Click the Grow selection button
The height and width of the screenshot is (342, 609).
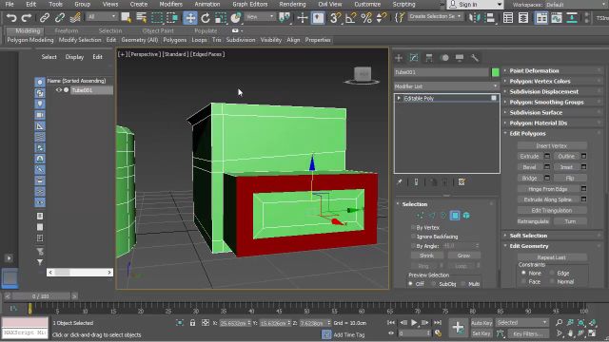point(463,256)
